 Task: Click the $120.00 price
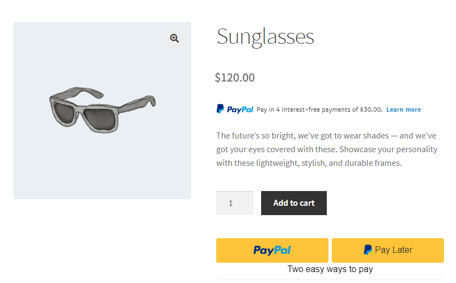(x=235, y=77)
